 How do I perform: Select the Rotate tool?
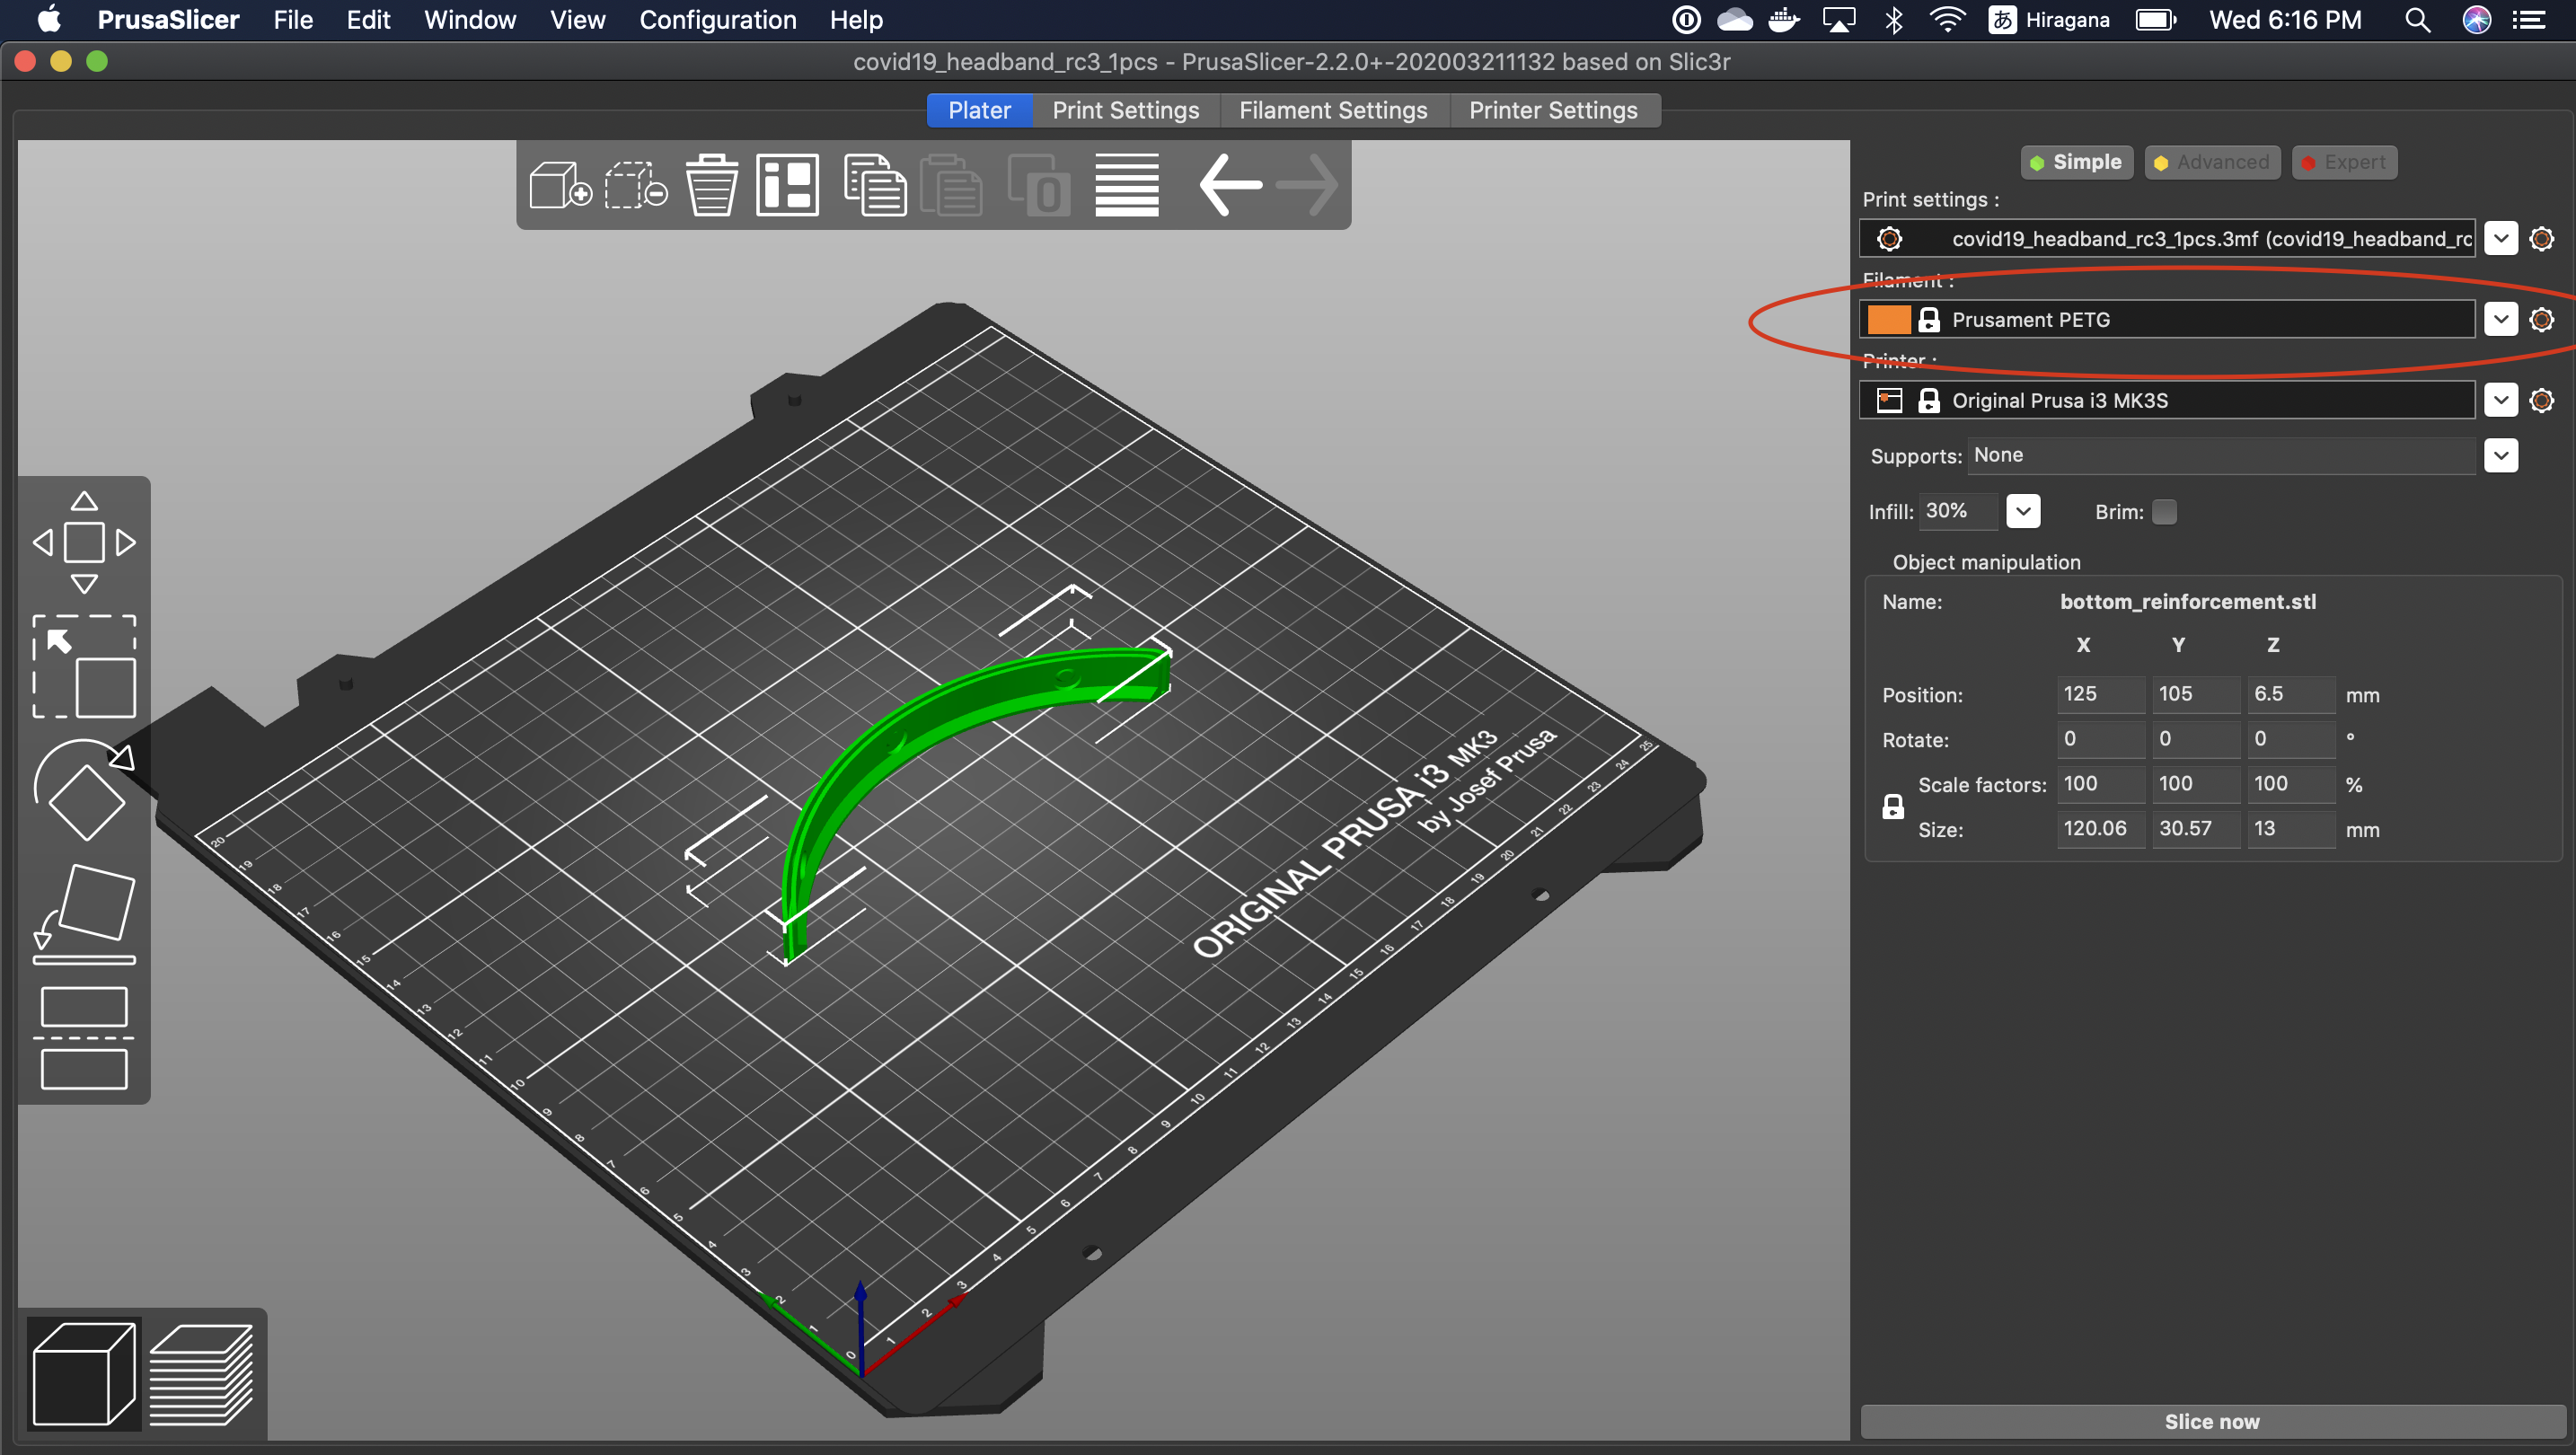[x=84, y=790]
